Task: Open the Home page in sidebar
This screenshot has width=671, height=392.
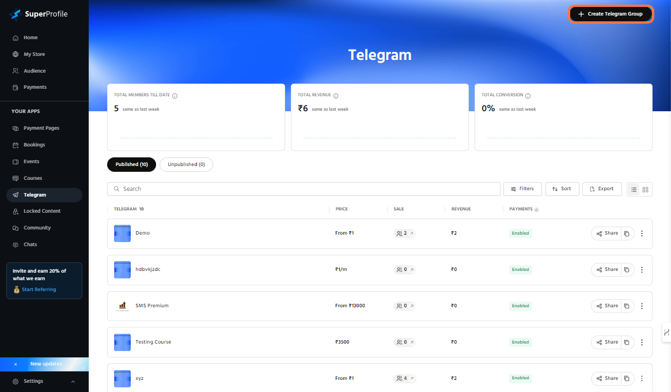Action: click(31, 37)
